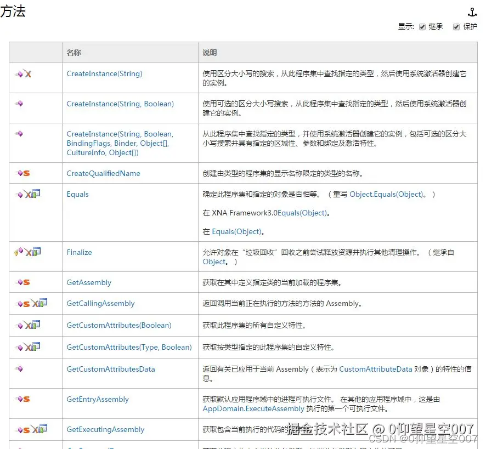Click static S icon in GetEntryAssembly row
This screenshot has height=449, width=486.
tap(27, 399)
